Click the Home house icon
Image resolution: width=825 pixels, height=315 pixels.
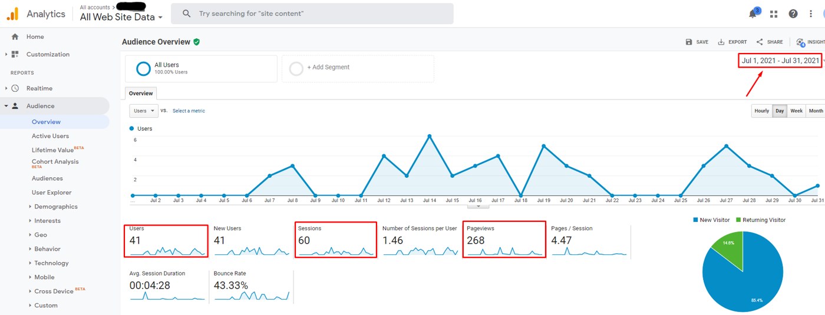click(x=15, y=37)
